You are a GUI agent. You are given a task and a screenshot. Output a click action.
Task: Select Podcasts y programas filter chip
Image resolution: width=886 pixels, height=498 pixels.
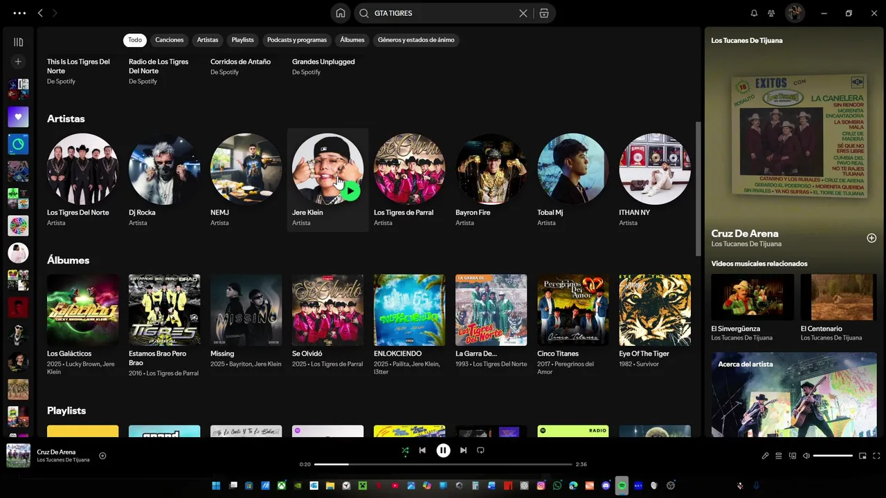297,40
